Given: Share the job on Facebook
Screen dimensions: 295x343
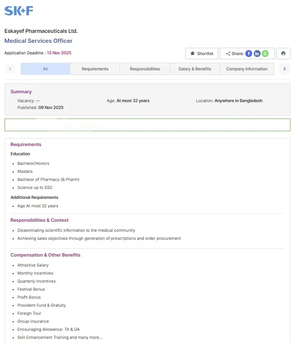Looking at the screenshot, I should (x=249, y=54).
